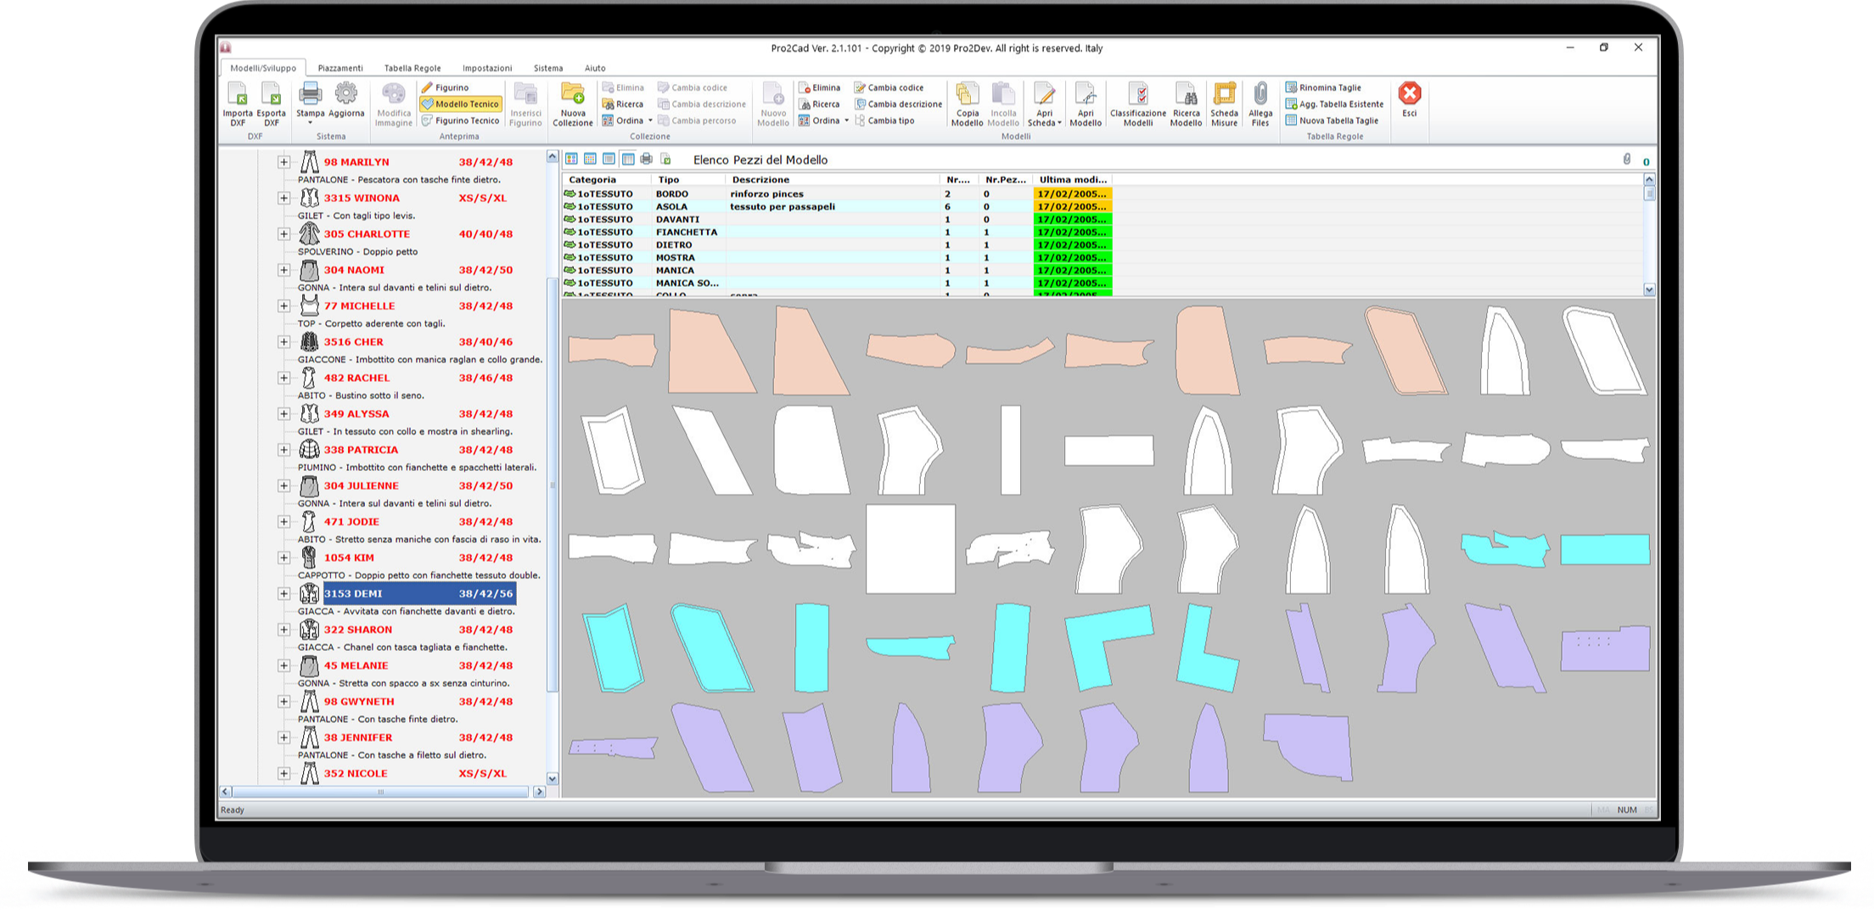This screenshot has height=914, width=1874.
Task: Select model 482 RACHEL in the tree
Action: (x=357, y=378)
